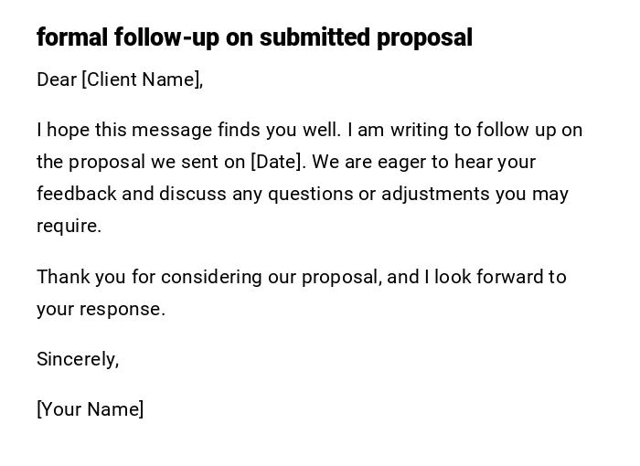Click the word 'Dear' in the greeting
The image size is (640, 466).
57,79
